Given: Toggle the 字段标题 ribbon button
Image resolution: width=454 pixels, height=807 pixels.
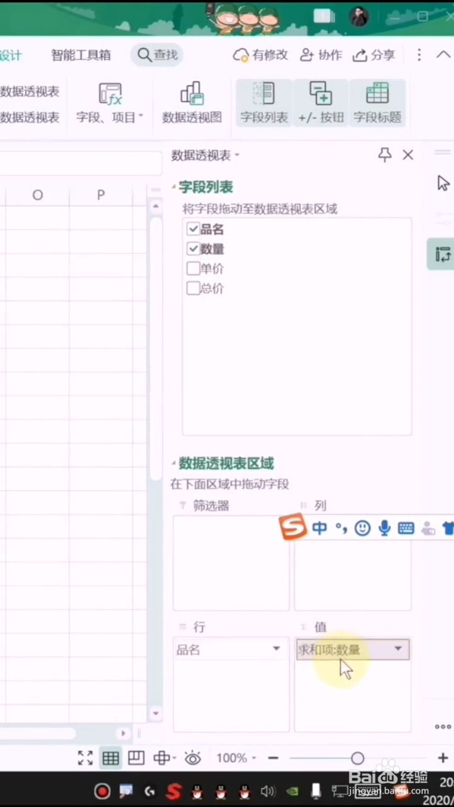Looking at the screenshot, I should point(377,103).
